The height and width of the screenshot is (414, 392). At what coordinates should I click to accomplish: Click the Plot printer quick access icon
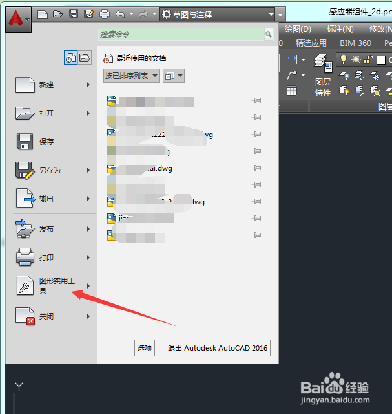(x=105, y=14)
